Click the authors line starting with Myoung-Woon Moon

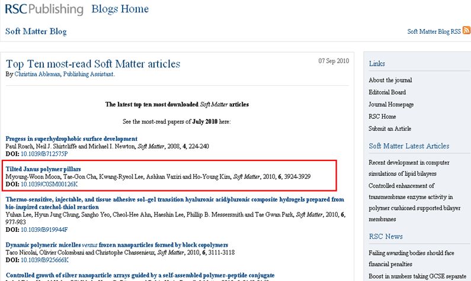click(158, 177)
